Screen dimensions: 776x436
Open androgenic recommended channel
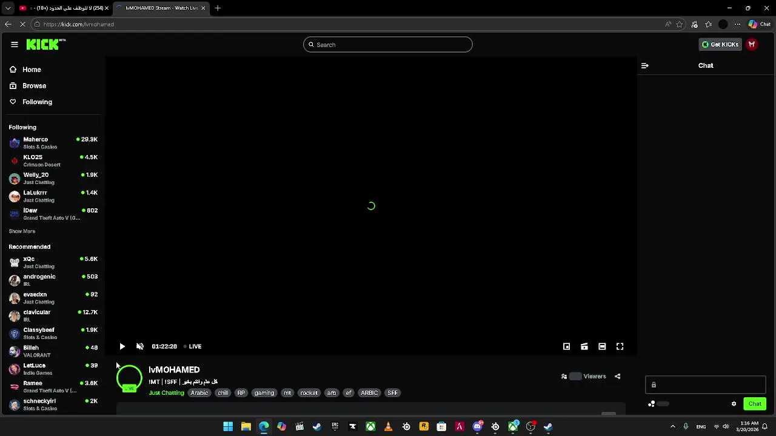[53, 280]
